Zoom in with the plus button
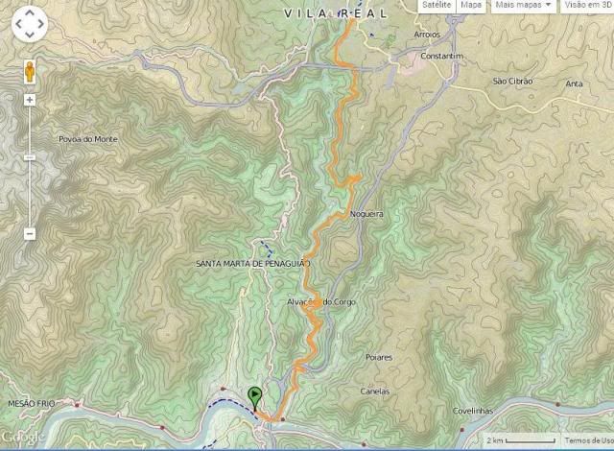Image resolution: width=614 pixels, height=451 pixels. pos(30,100)
